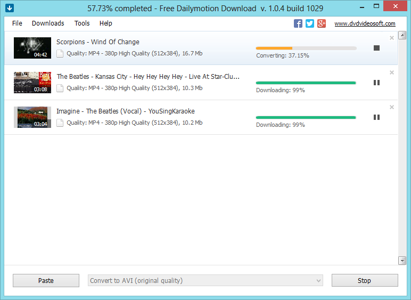This screenshot has height=300, width=411.
Task: Select the title 'Scorpions - Wind Of Change'
Action: tap(98, 42)
